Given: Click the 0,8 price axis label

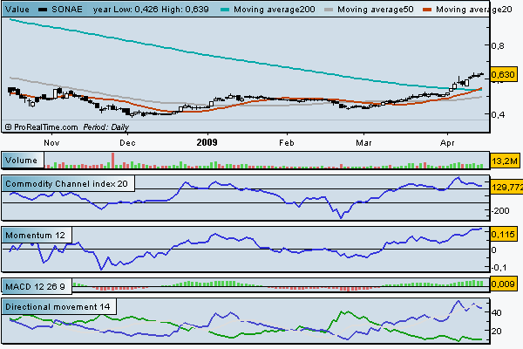Looking at the screenshot, I should (x=498, y=46).
